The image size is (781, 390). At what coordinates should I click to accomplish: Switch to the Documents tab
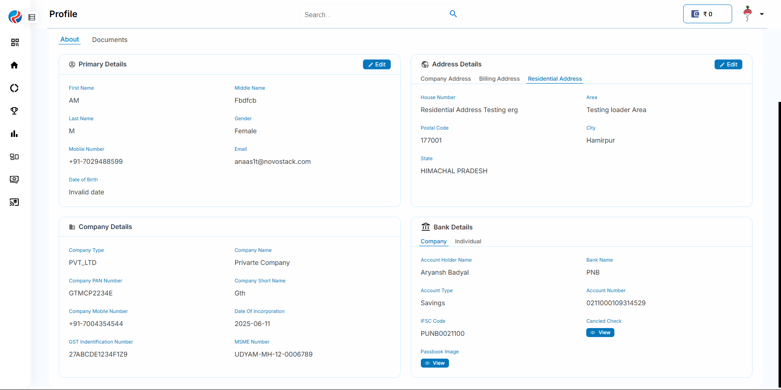[110, 40]
